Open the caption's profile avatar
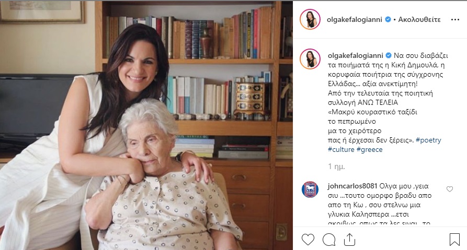 pyautogui.click(x=310, y=59)
